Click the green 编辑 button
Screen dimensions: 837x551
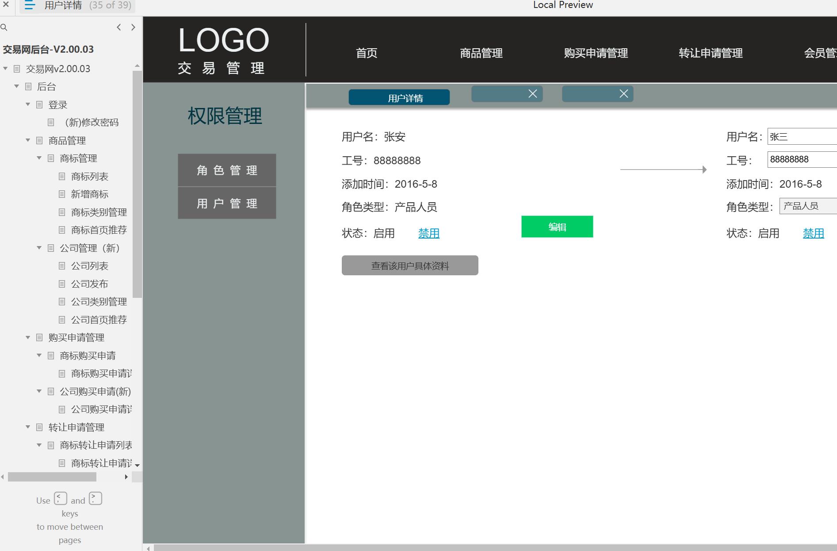[557, 227]
